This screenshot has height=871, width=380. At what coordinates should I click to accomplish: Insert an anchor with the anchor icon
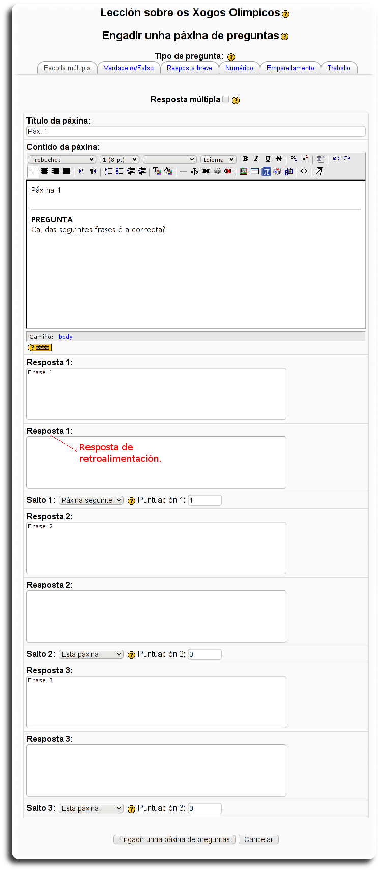[194, 171]
